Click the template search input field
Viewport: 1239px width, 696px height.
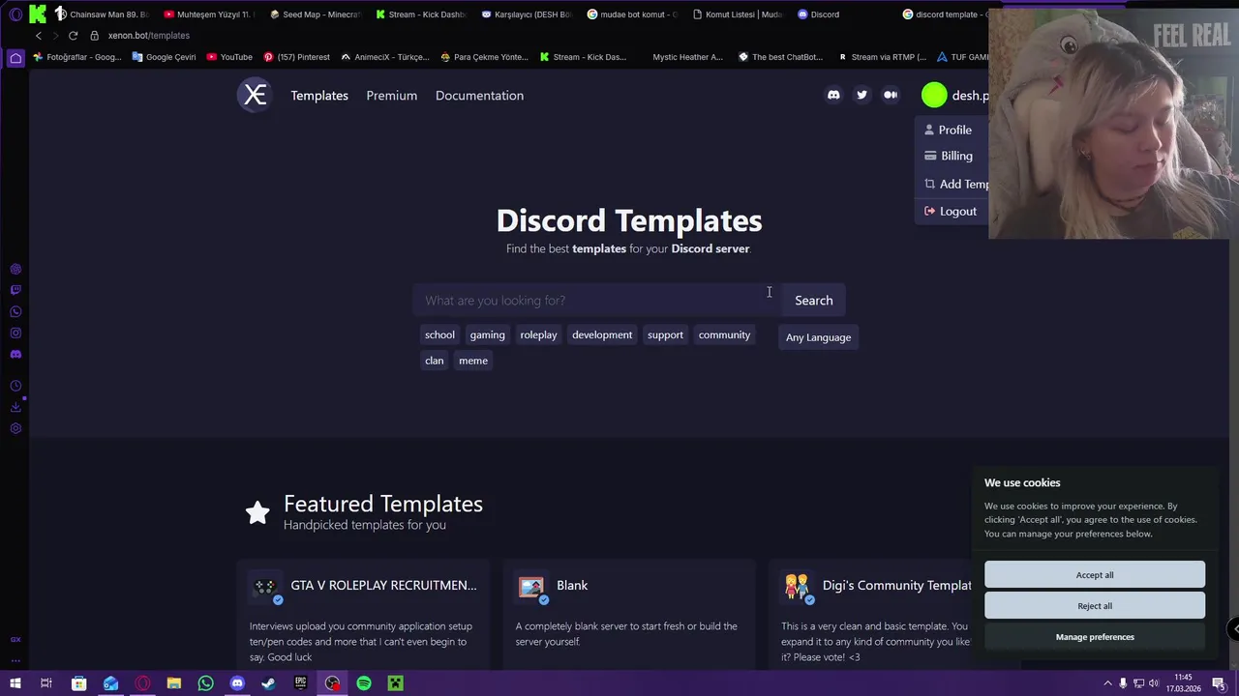(x=596, y=301)
